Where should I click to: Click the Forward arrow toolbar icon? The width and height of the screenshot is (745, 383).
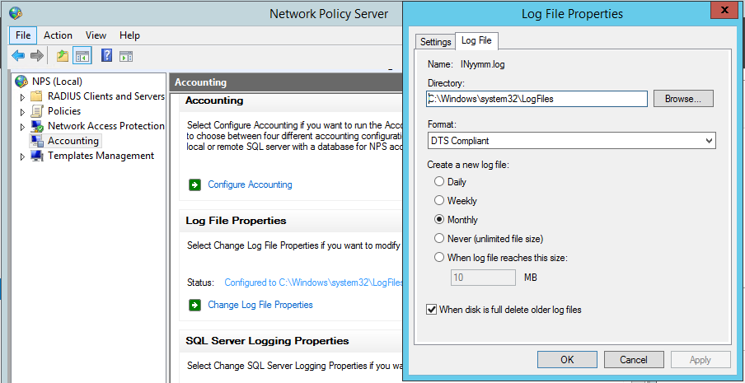pos(36,56)
